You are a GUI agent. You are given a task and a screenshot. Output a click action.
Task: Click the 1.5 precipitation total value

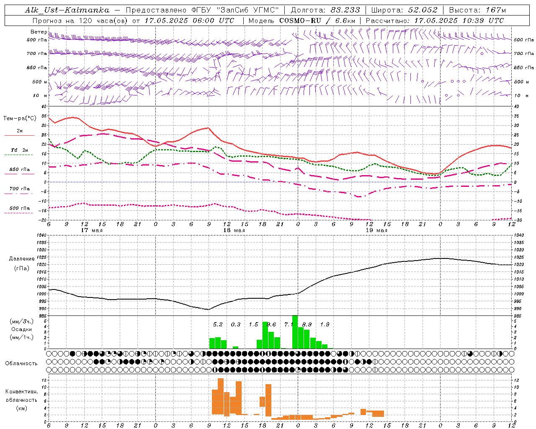(x=253, y=324)
